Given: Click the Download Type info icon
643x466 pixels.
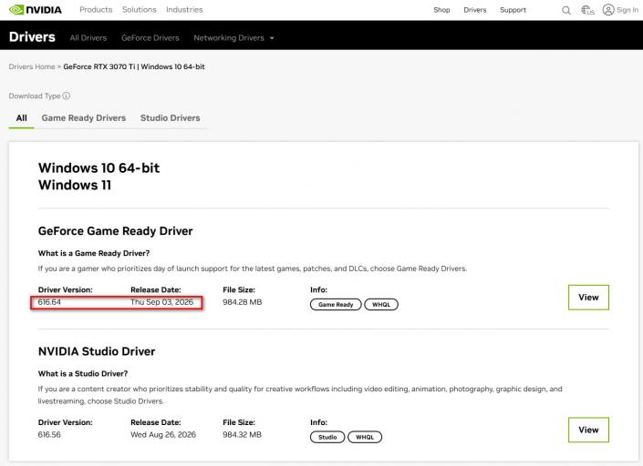Looking at the screenshot, I should [66, 96].
